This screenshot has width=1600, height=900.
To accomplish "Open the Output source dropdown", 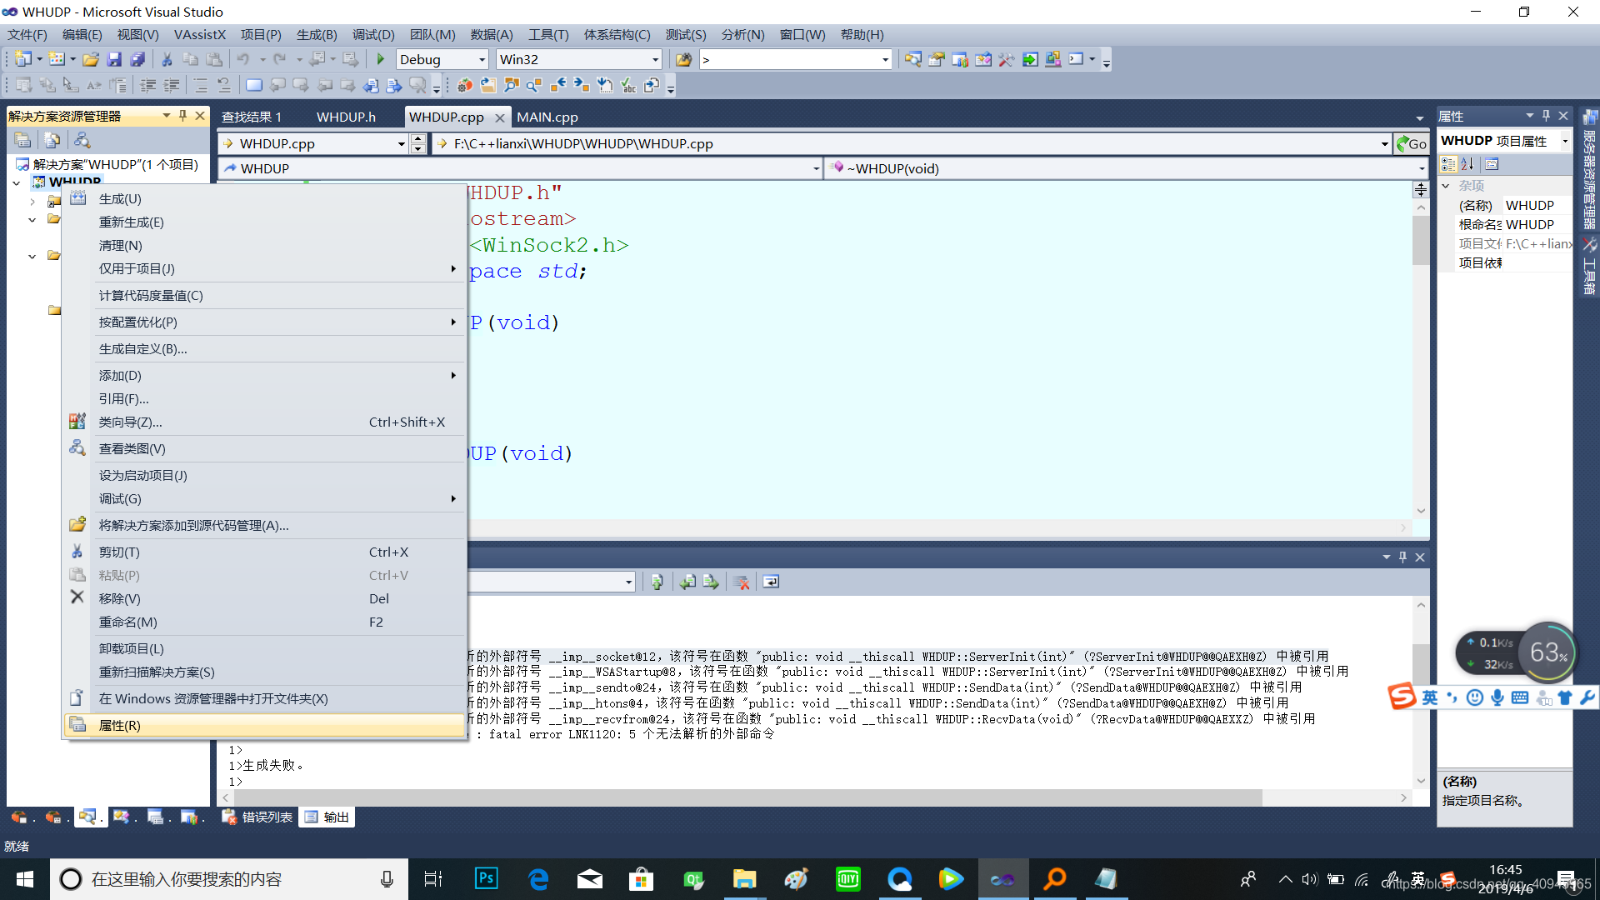I will [628, 582].
